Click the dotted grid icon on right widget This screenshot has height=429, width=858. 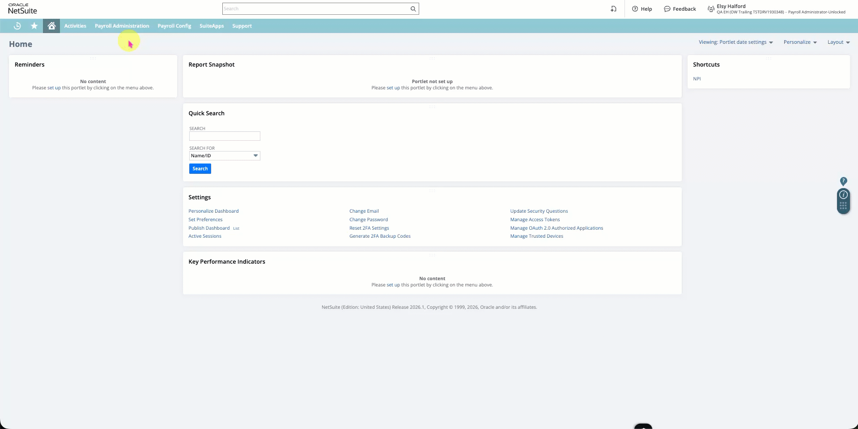[843, 206]
